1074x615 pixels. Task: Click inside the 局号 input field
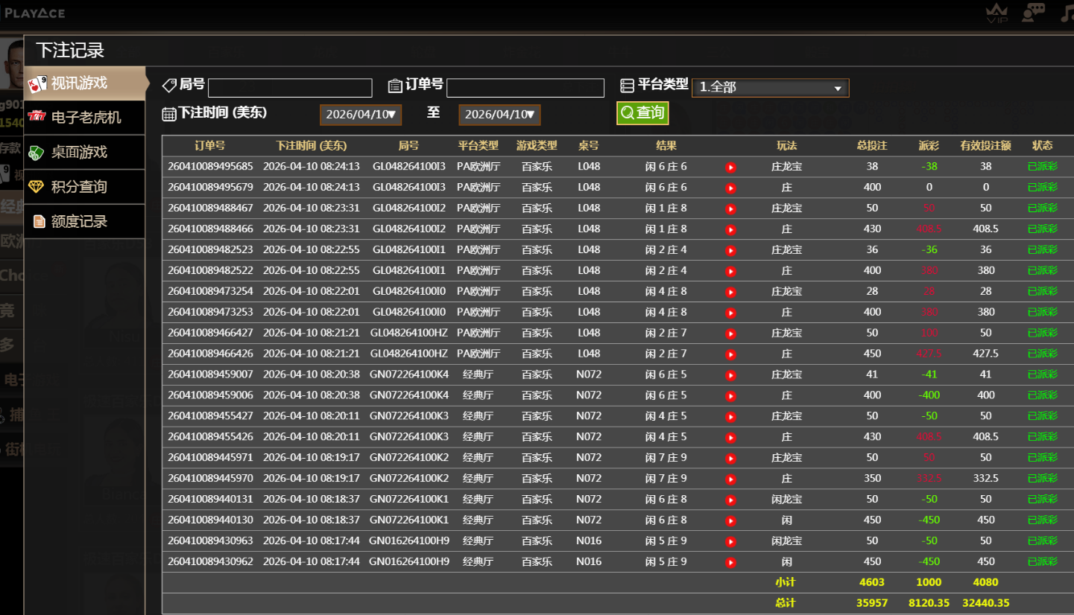click(289, 87)
